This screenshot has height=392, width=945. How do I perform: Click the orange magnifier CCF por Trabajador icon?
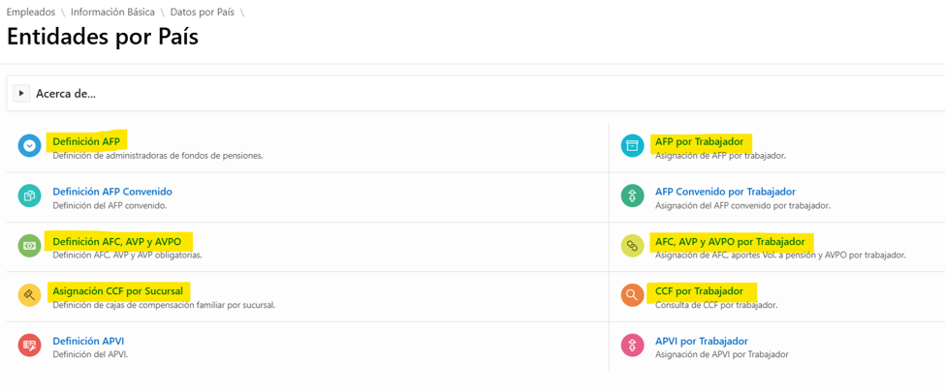click(632, 295)
